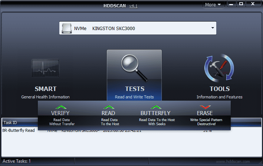
Task: Click the Active Tasks: 1 status text
Action: [x=17, y=161]
